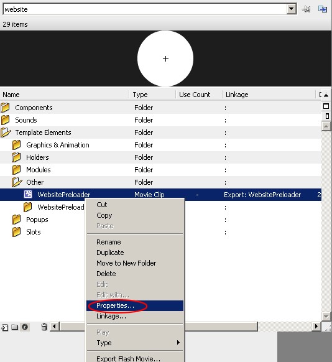This screenshot has width=332, height=362.
Task: Expand the Holders folder
Action: 17,157
